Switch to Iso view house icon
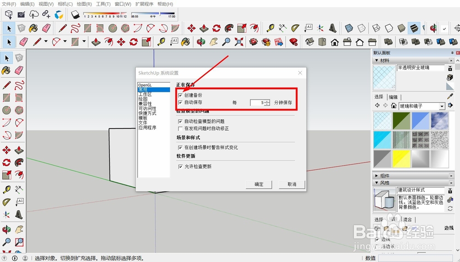This screenshot has height=262, width=460. [x=310, y=42]
